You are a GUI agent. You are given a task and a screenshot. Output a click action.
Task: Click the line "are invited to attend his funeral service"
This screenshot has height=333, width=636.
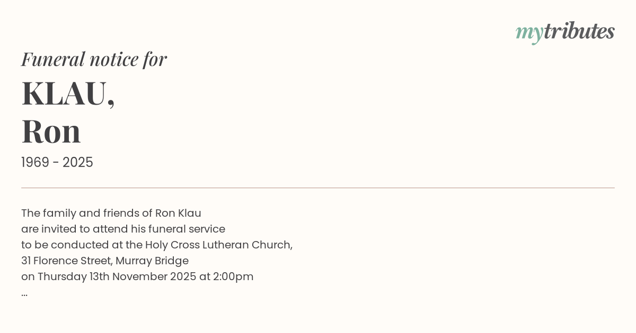tap(123, 229)
